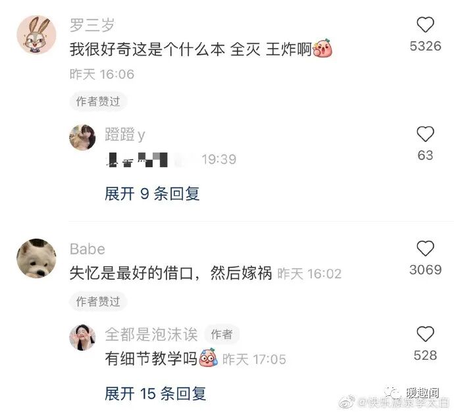Screen dimensions: 454x413
Task: Click 作者赞过 tag under 罗三岁's comment
Action: [x=98, y=101]
